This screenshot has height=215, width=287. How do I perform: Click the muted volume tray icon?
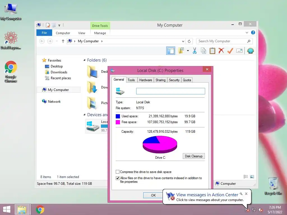(261, 210)
